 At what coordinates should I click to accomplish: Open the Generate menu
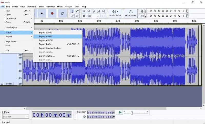coord(50,7)
